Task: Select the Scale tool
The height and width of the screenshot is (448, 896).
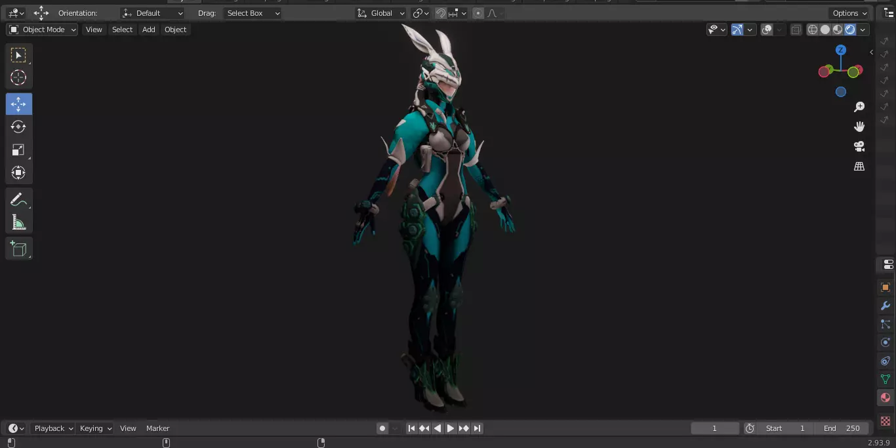Action: coord(18,150)
